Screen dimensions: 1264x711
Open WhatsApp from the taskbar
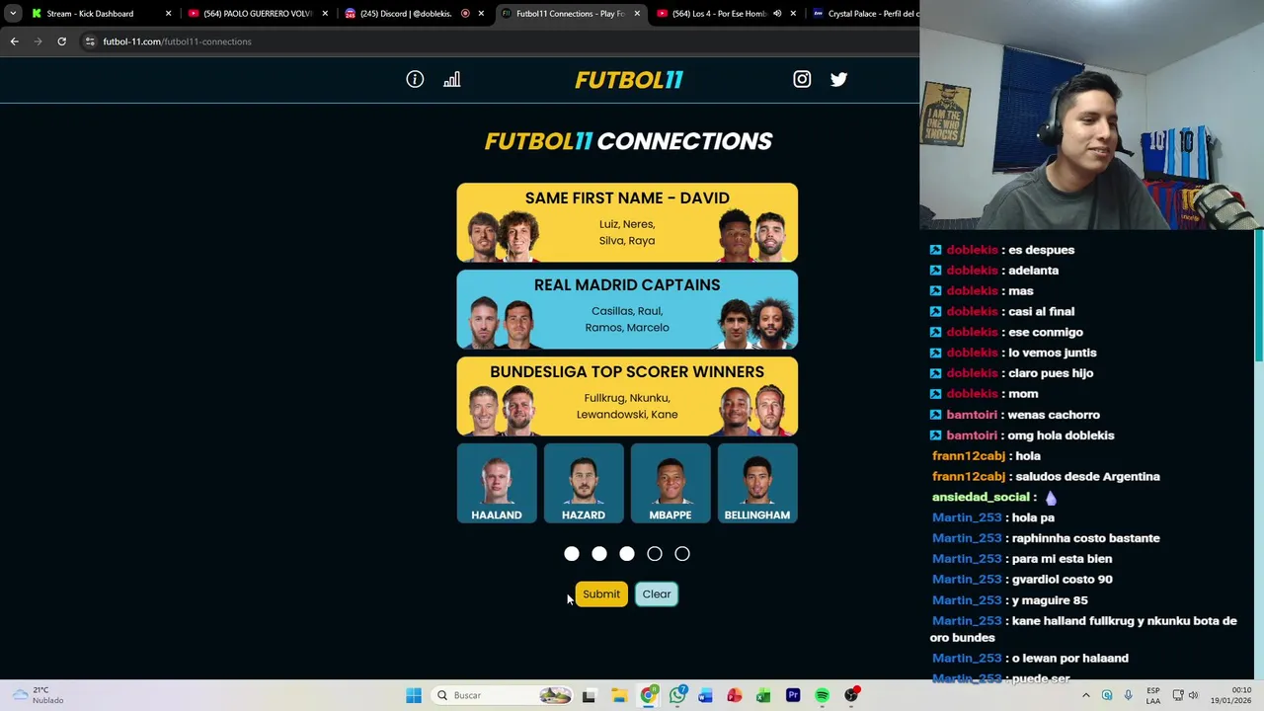click(x=677, y=695)
